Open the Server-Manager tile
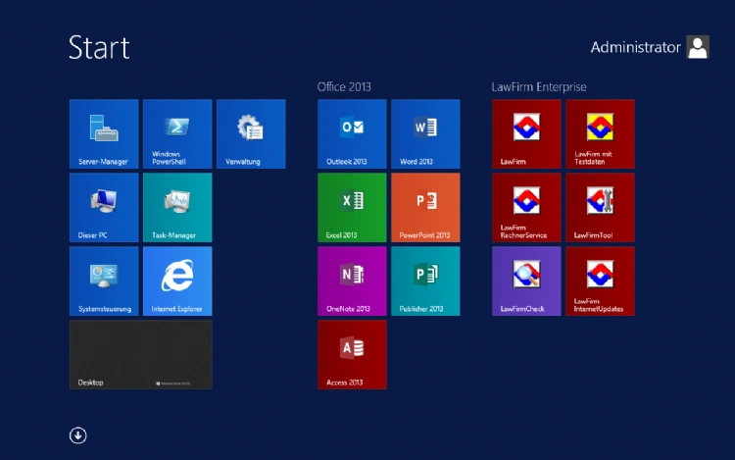The image size is (735, 460). [104, 133]
